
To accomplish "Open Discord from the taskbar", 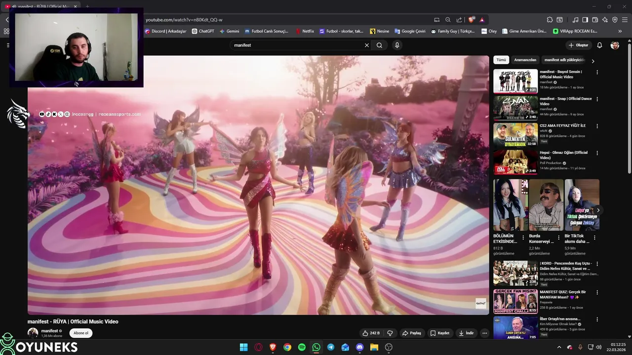I will click(x=360, y=347).
